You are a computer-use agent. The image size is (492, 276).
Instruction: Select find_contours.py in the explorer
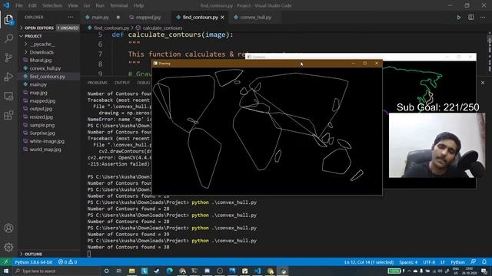[x=48, y=77]
